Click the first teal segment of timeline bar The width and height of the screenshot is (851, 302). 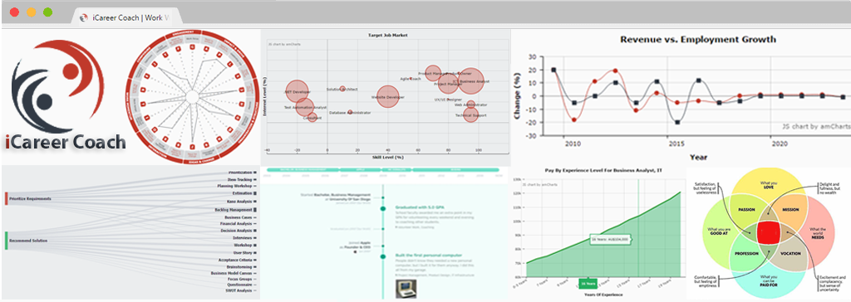tap(303, 170)
